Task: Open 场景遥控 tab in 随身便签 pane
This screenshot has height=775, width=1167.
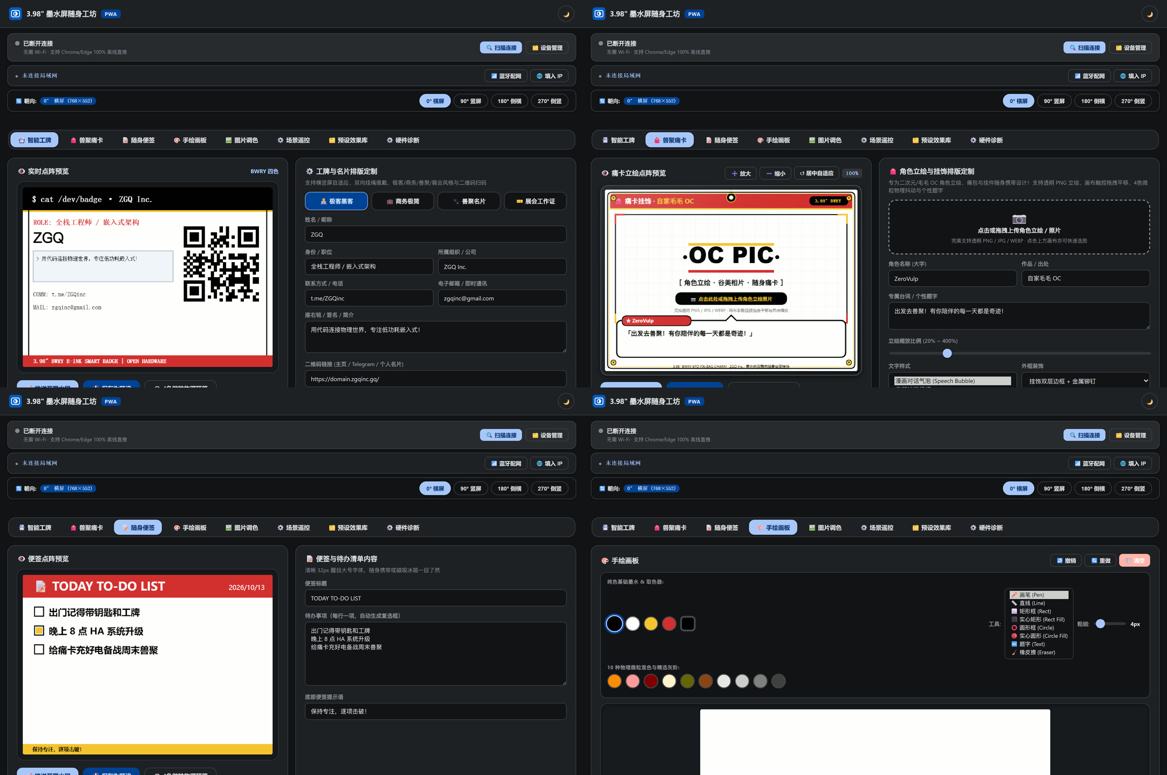Action: (x=294, y=528)
